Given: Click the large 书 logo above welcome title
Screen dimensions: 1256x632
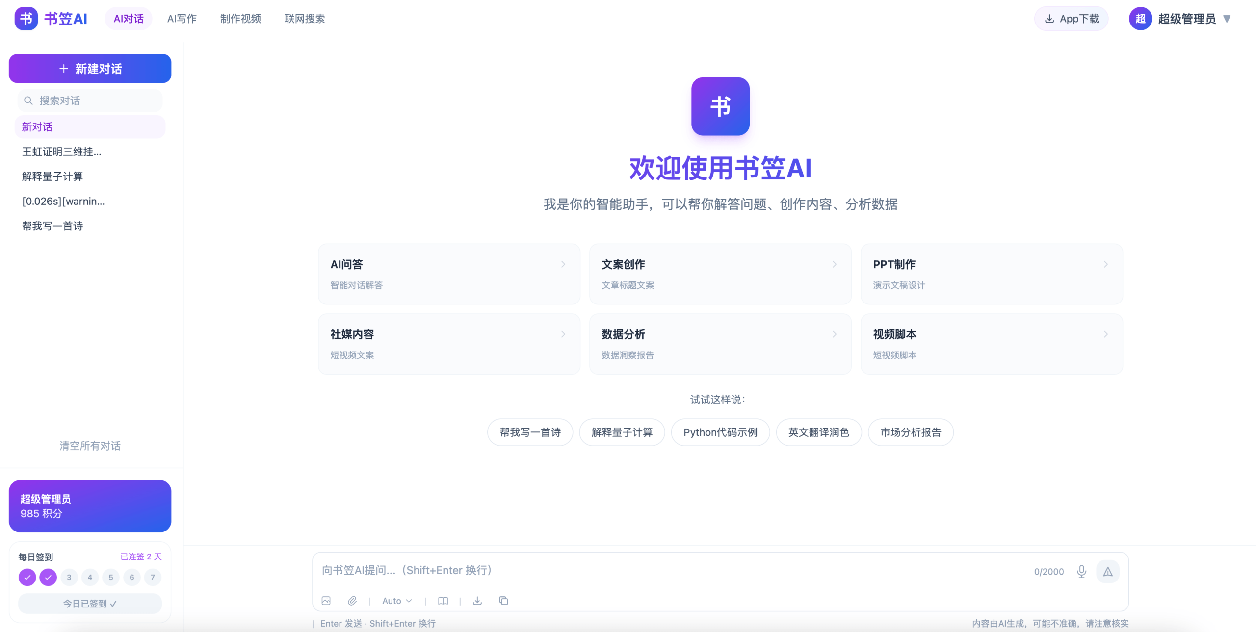Looking at the screenshot, I should click(720, 106).
